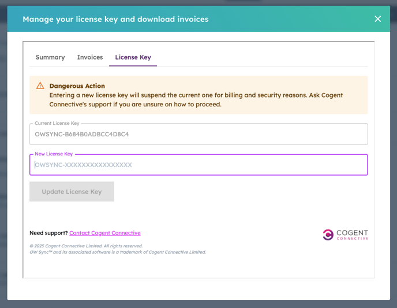This screenshot has height=308, width=397.
Task: Focus the Current License Key field
Action: 198,134
